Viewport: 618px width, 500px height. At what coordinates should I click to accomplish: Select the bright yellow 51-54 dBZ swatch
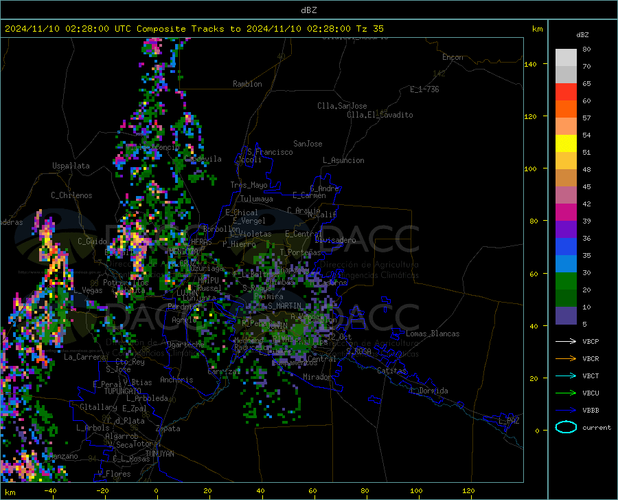point(566,144)
